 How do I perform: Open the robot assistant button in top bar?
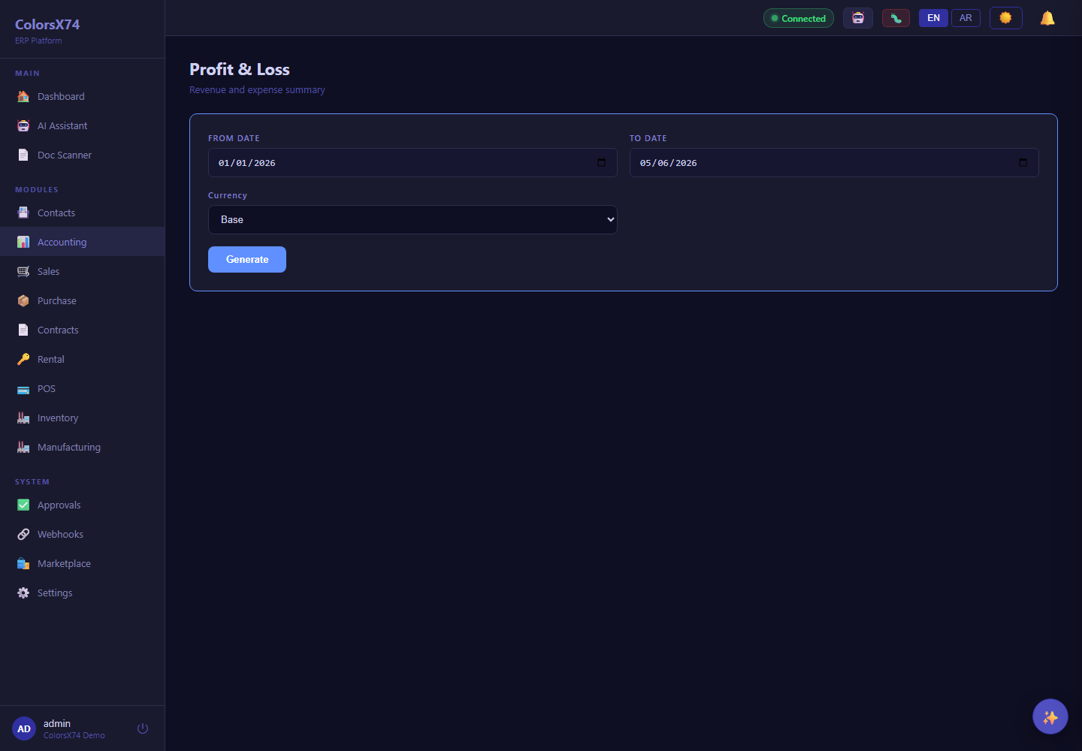[858, 18]
